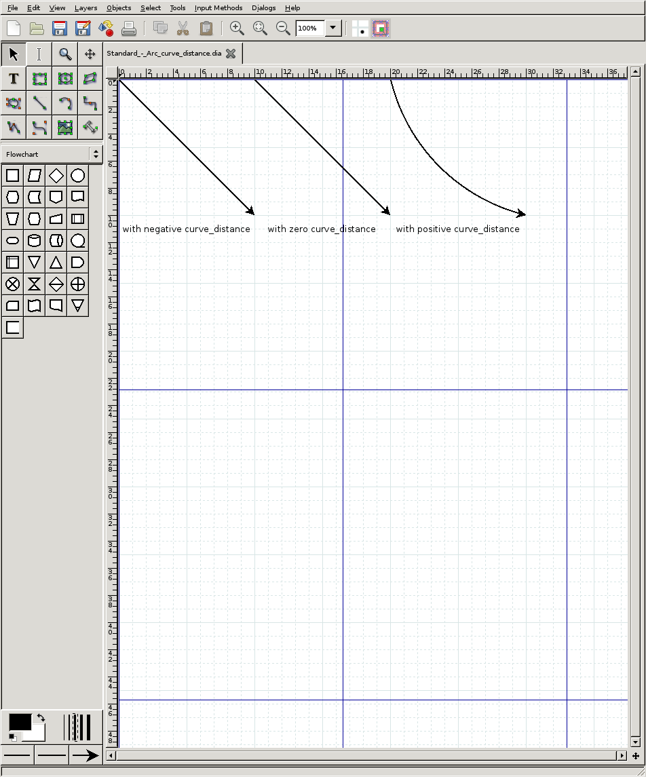Select the Beziergon tool
The width and height of the screenshot is (646, 777).
(14, 103)
